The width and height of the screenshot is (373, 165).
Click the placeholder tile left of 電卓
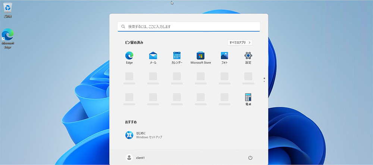coord(224,98)
